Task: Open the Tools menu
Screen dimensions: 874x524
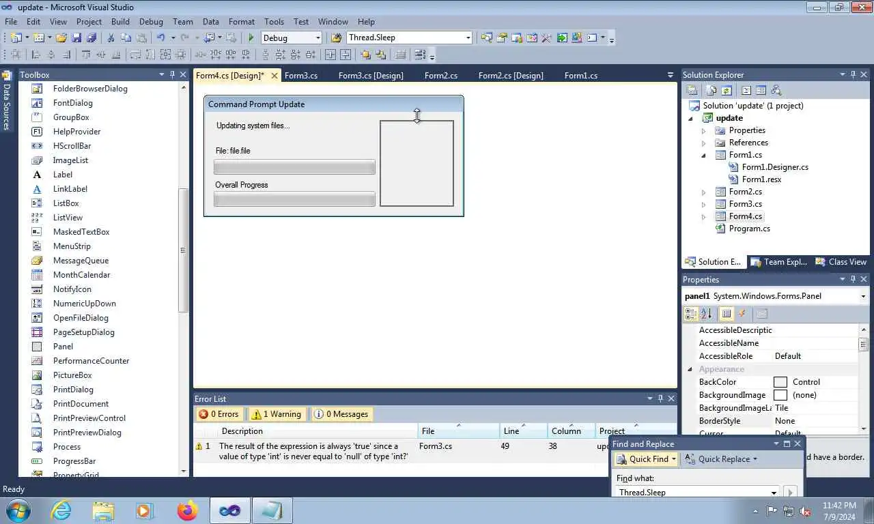Action: (x=274, y=22)
